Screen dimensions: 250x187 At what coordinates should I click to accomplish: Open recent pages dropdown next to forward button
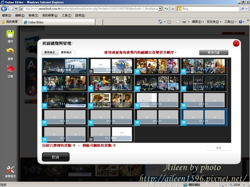[x=16, y=8]
